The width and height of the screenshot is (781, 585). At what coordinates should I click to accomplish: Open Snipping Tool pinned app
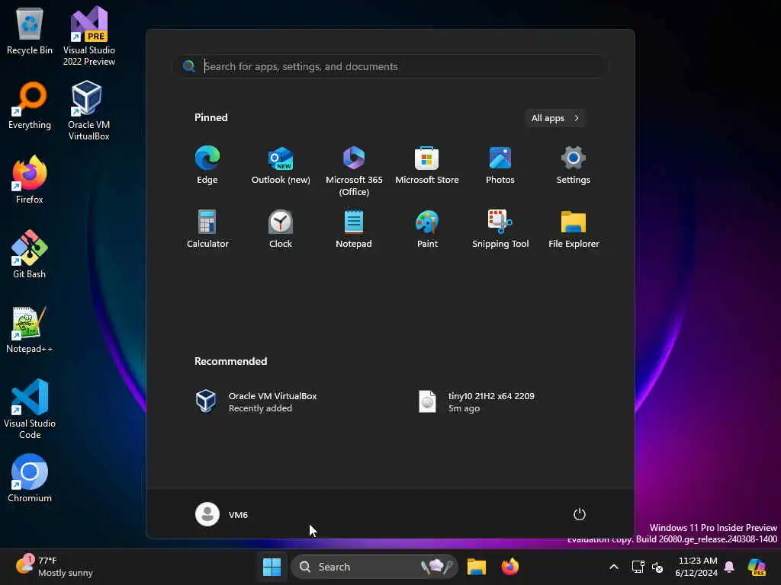[500, 229]
